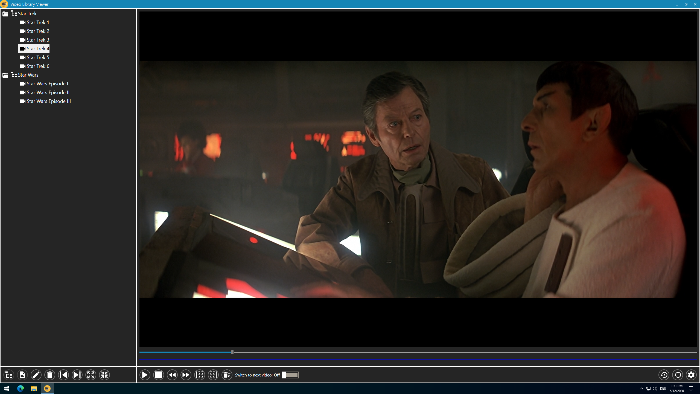Click the reset circular arrow icon
The width and height of the screenshot is (700, 394).
(x=678, y=375)
